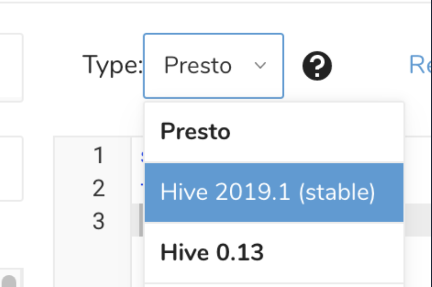The height and width of the screenshot is (287, 432).
Task: Click the "Type:" label text
Action: 112,65
